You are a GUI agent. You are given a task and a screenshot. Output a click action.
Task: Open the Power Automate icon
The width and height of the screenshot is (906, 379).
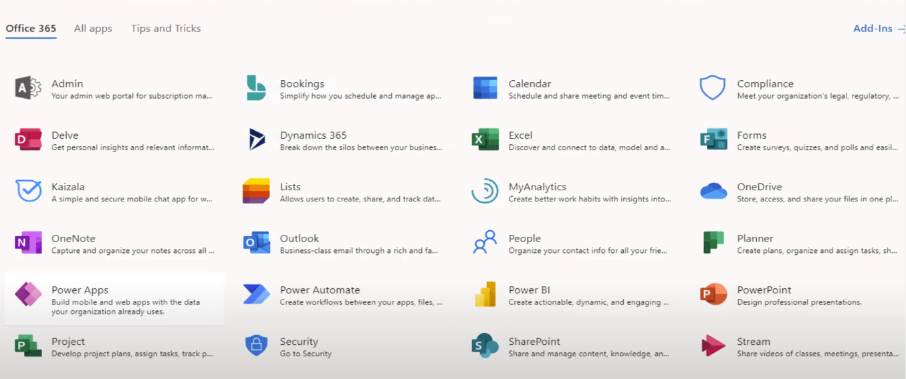(x=257, y=294)
